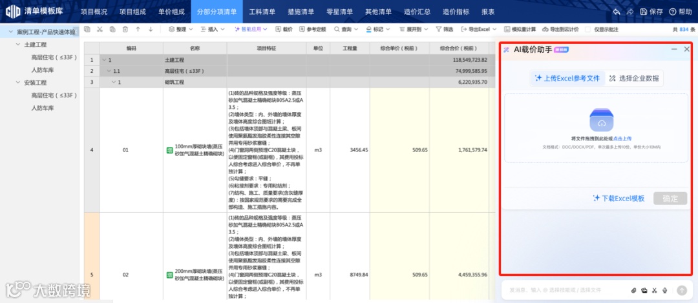Viewport: 698px width, 303px height.
Task: Select 人防车库 under 安装工程 in tree
Action: point(42,108)
